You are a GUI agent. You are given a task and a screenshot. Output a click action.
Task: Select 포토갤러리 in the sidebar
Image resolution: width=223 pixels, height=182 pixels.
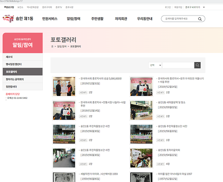point(23,72)
